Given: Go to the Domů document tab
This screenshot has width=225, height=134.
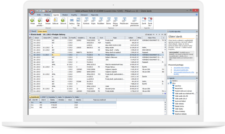Looking at the screenshot, I should coord(33,31).
